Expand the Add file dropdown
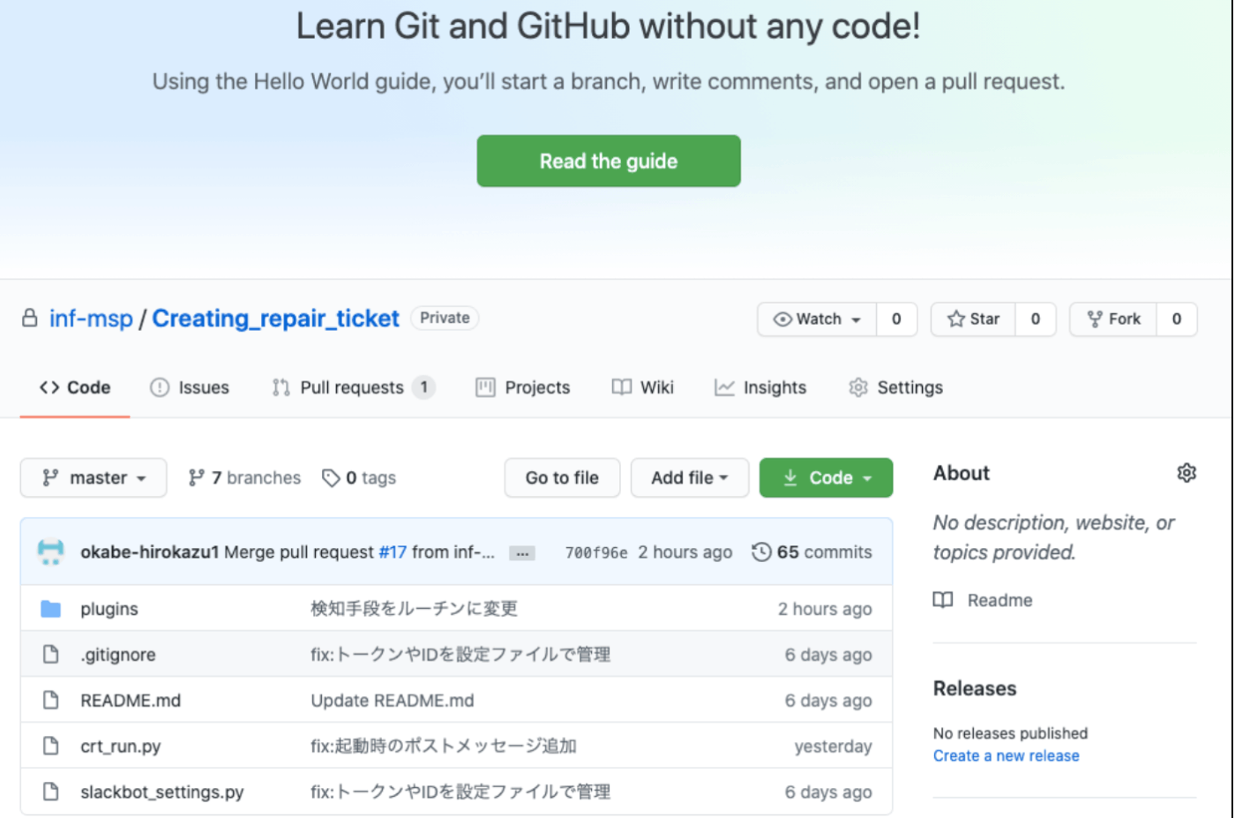This screenshot has height=818, width=1235. [689, 477]
